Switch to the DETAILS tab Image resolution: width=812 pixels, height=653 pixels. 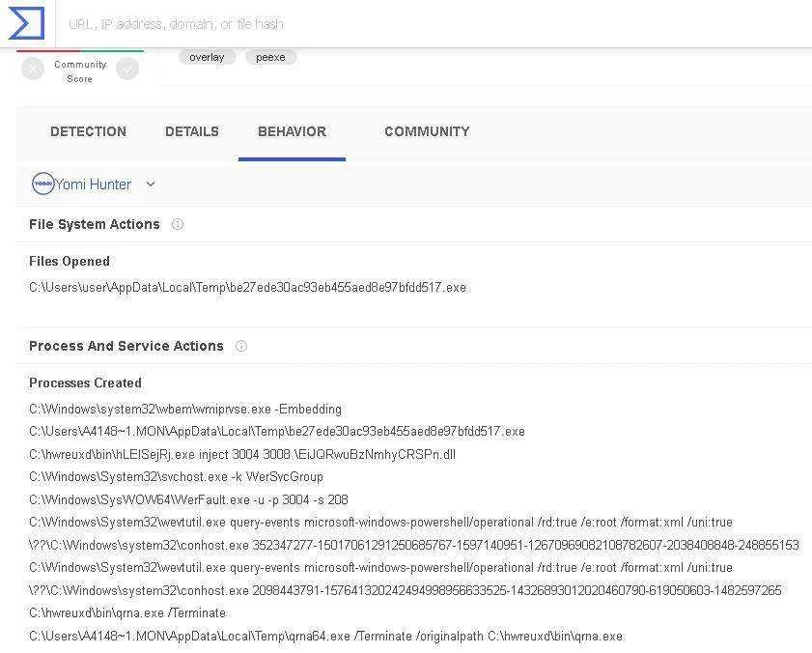click(192, 131)
